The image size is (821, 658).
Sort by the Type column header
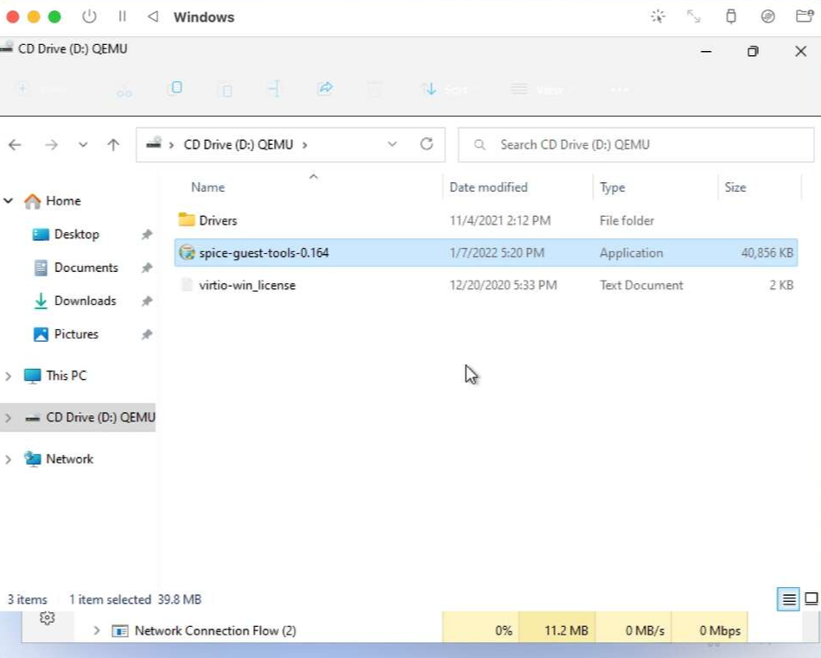(612, 187)
